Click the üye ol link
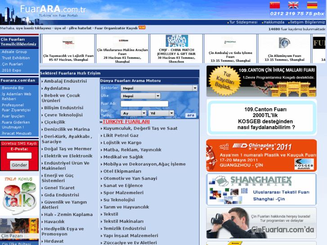The width and height of the screenshot is (327, 245). (x=60, y=28)
